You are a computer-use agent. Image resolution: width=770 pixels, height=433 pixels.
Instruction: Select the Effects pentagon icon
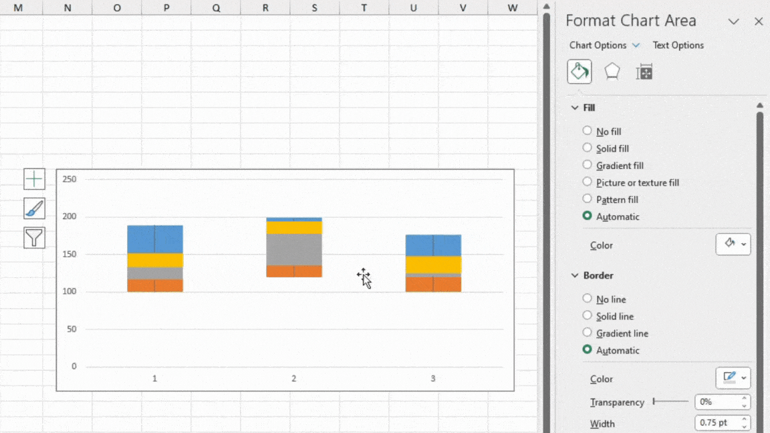612,71
